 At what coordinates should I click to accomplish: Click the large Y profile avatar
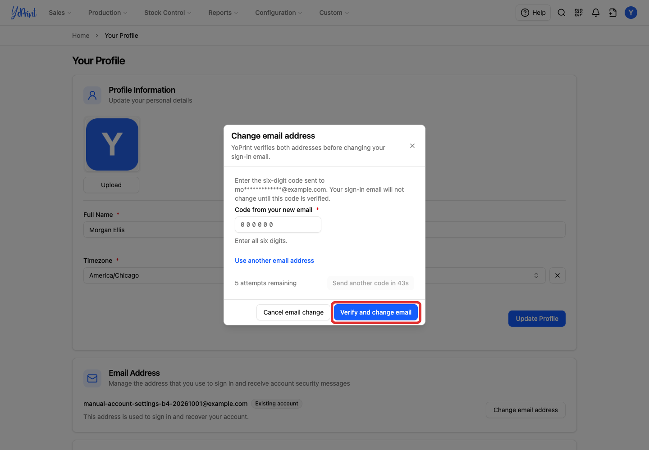click(112, 144)
